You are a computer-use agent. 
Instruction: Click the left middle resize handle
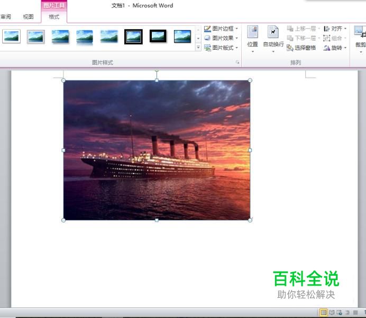pos(63,151)
